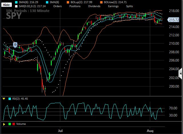Select the BOLlow(2): 214.71 label
Image resolution: width=183 pixels, height=134 pixels.
(115, 2)
